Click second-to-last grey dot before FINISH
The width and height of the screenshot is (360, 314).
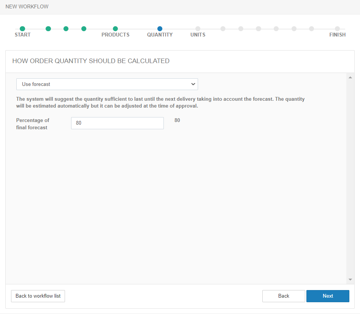294,29
